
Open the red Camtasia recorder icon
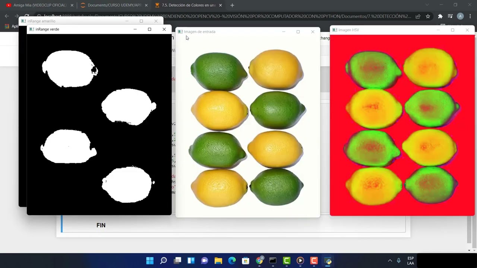314,261
